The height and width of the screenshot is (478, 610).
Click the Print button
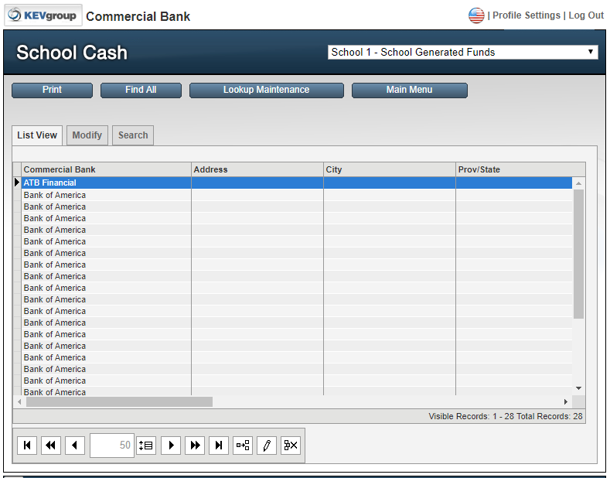[52, 90]
